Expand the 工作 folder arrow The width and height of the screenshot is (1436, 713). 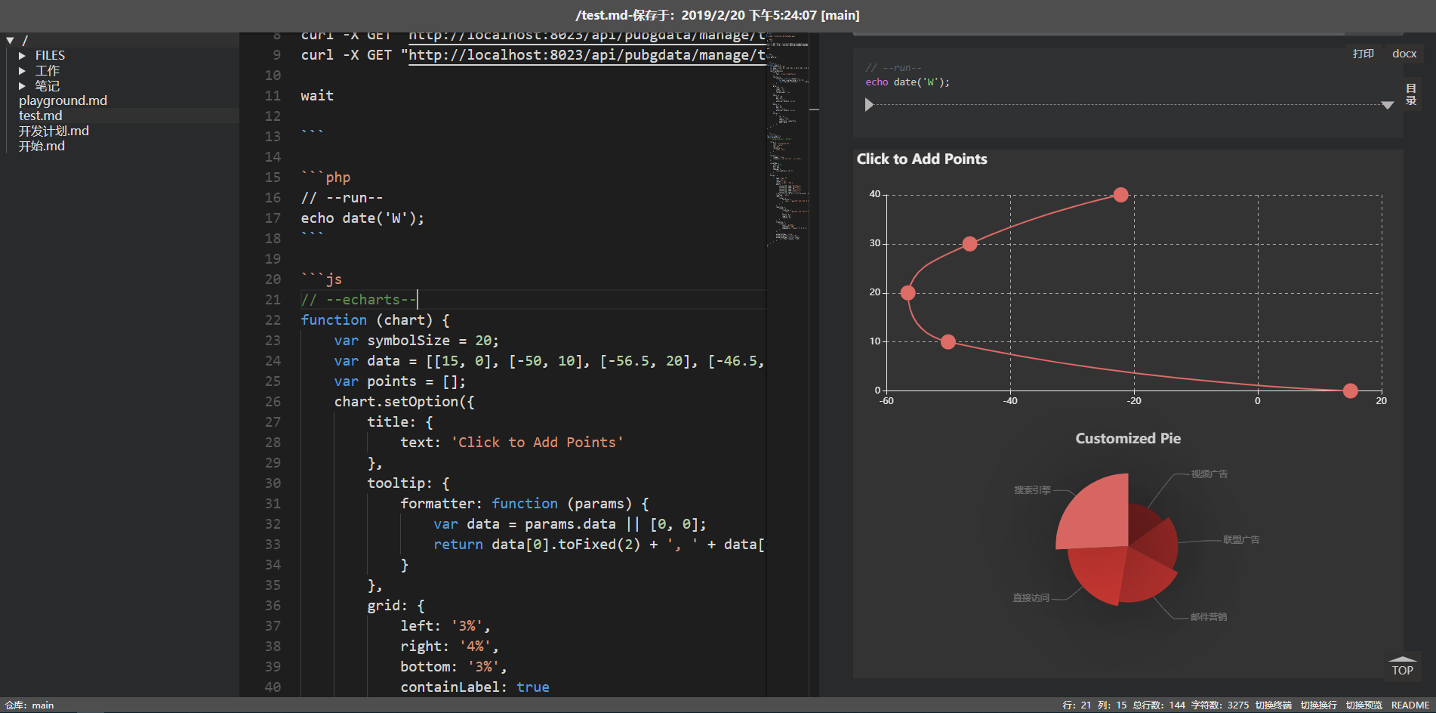[x=22, y=71]
